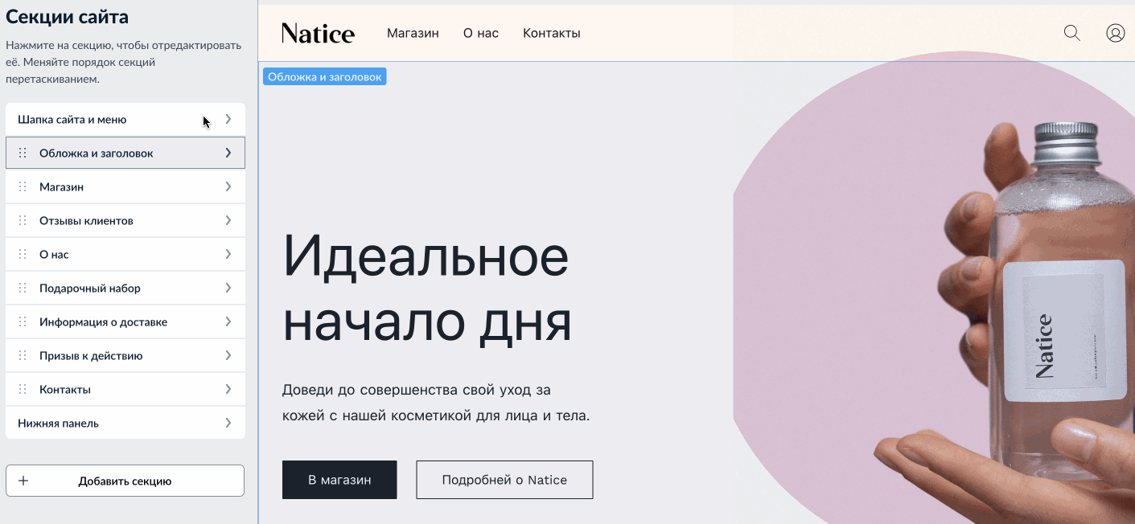This screenshot has height=524, width=1135.
Task: Open О нас in the site navigation
Action: [x=481, y=33]
